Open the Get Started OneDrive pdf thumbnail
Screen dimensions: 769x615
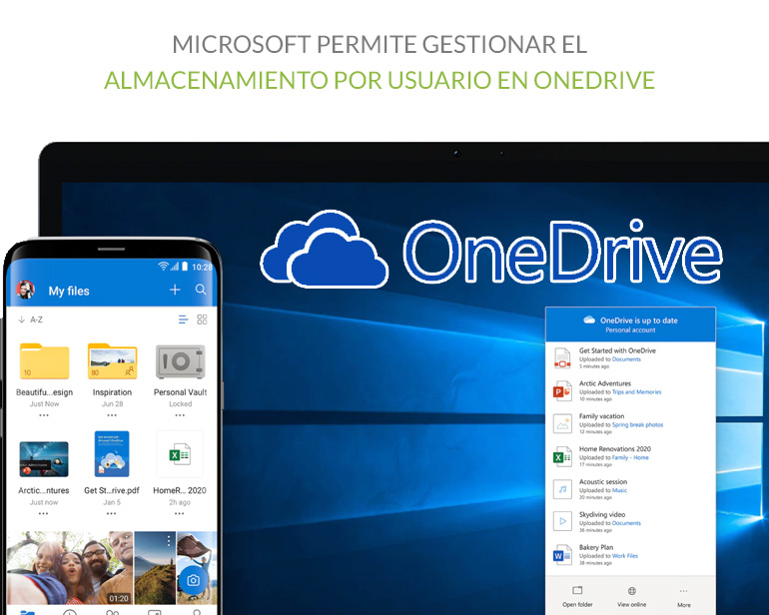coord(112,454)
